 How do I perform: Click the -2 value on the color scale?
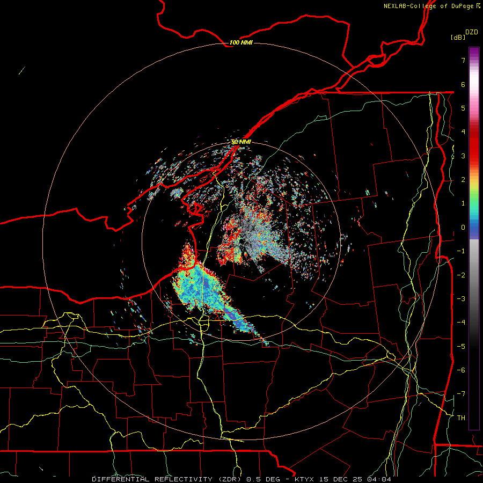461,275
